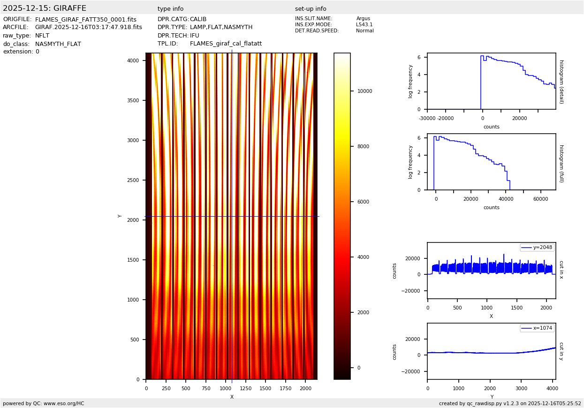Click the ARCFILE name GIRAF.2025-12-16T03:17:47.918.fits
The width and height of the screenshot is (584, 408).
pyautogui.click(x=89, y=28)
